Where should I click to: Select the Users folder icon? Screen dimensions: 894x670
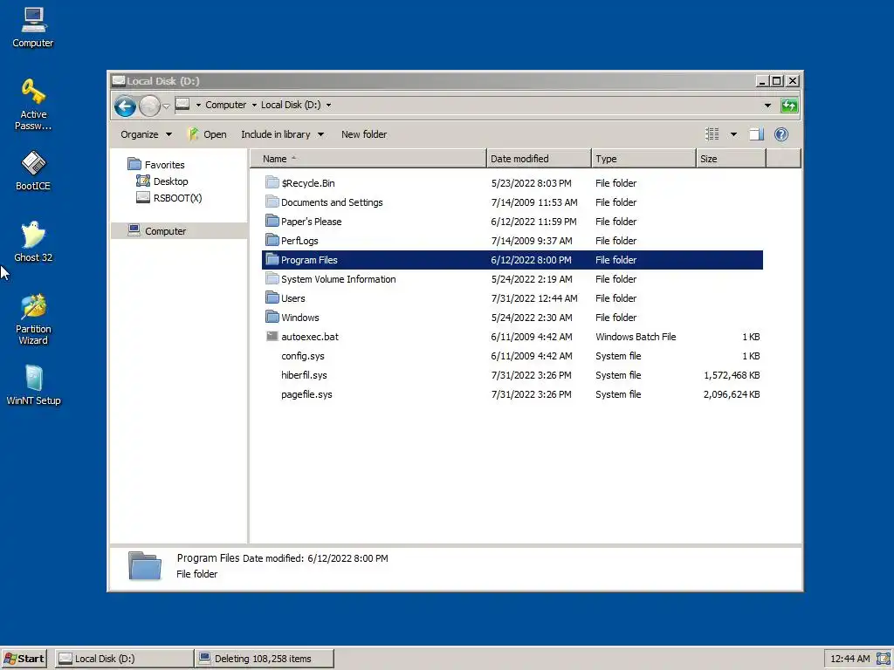point(272,298)
